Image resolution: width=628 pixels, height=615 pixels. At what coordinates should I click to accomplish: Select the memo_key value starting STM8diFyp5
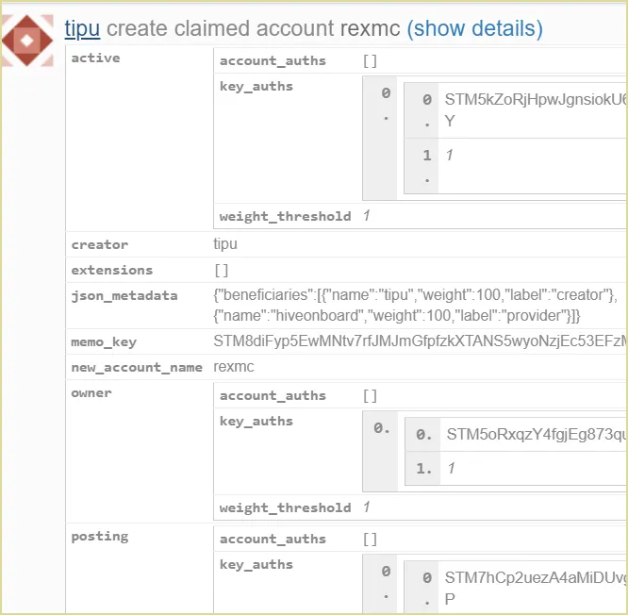421,341
